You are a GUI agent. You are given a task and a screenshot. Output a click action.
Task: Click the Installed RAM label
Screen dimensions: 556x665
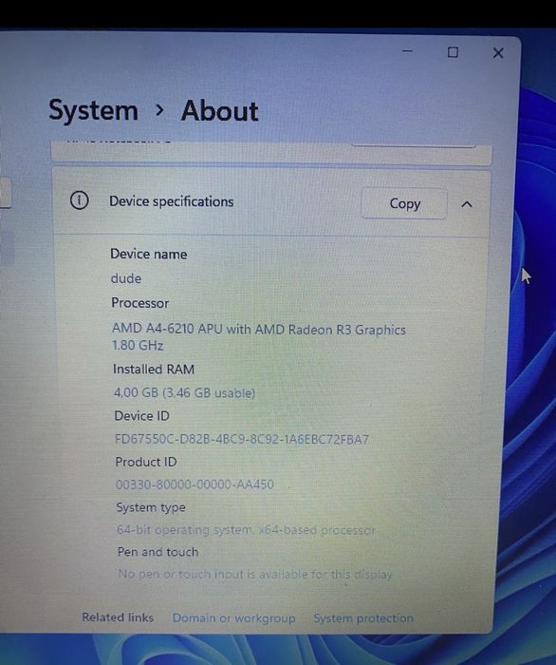pyautogui.click(x=154, y=369)
